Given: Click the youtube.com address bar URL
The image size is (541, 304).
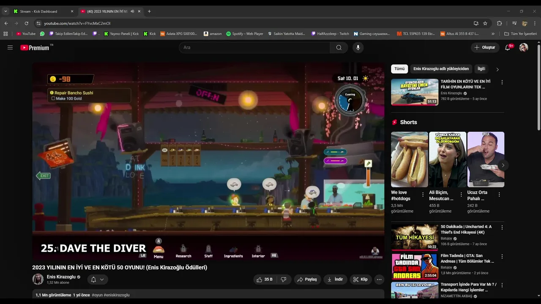Looking at the screenshot, I should (x=77, y=23).
